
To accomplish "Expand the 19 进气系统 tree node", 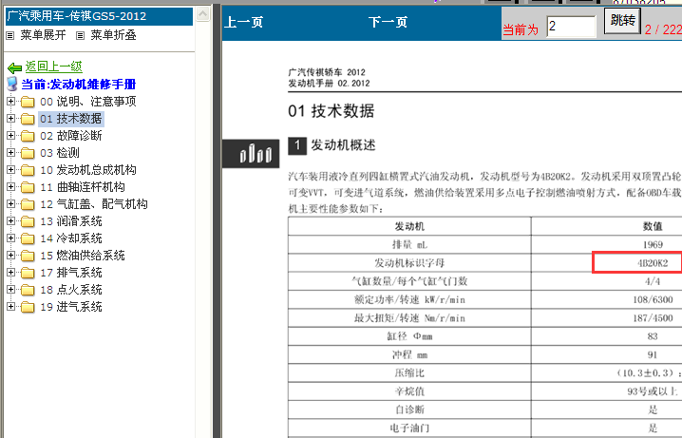I will pos(10,307).
